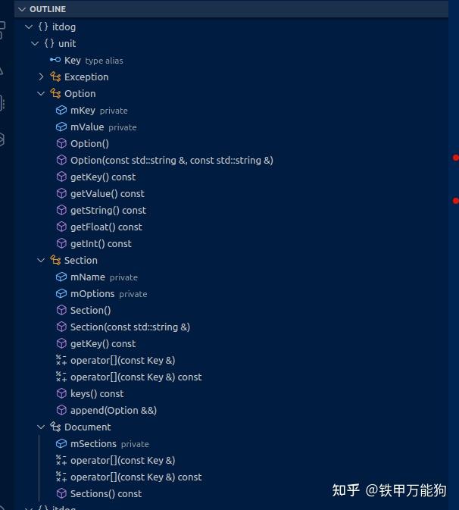Click the field icon beside mKey

(x=61, y=111)
